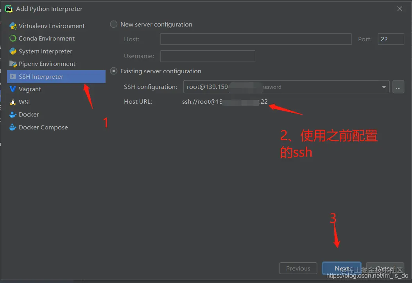The height and width of the screenshot is (283, 412).
Task: Open SSH configurations browse button (...)
Action: point(398,87)
